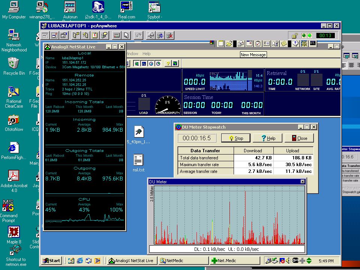The height and width of the screenshot is (270, 360).
Task: Switch to AnalogX NetStat Live taskbar button
Action: pos(132,261)
